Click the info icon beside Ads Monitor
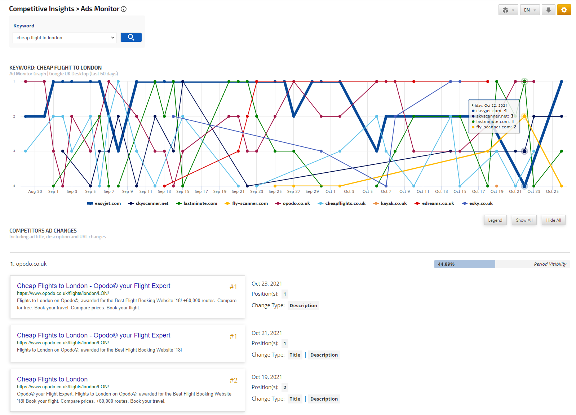Screen dimensions: 576x415 pos(124,9)
